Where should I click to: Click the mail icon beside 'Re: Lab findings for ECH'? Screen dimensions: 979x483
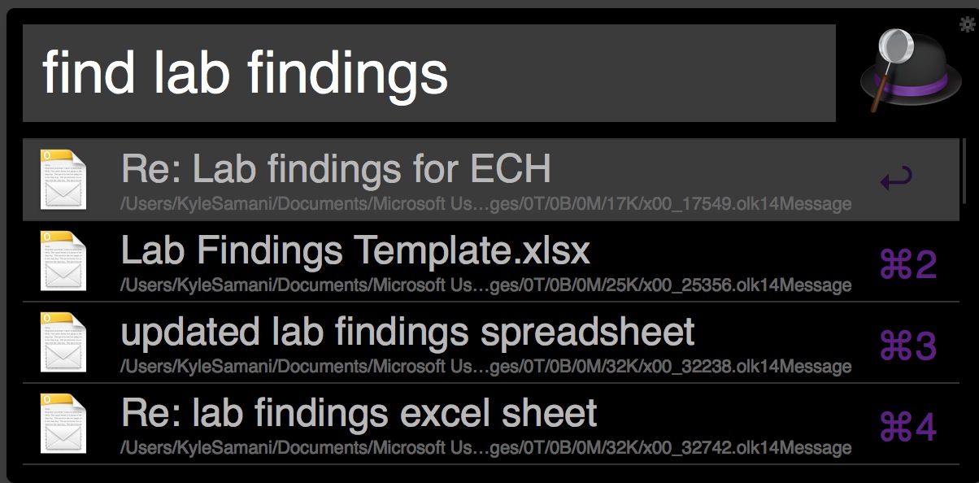pos(63,180)
